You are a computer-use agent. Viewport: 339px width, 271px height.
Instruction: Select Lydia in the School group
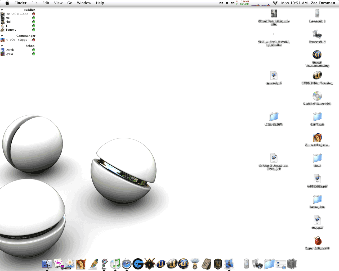(x=18, y=54)
